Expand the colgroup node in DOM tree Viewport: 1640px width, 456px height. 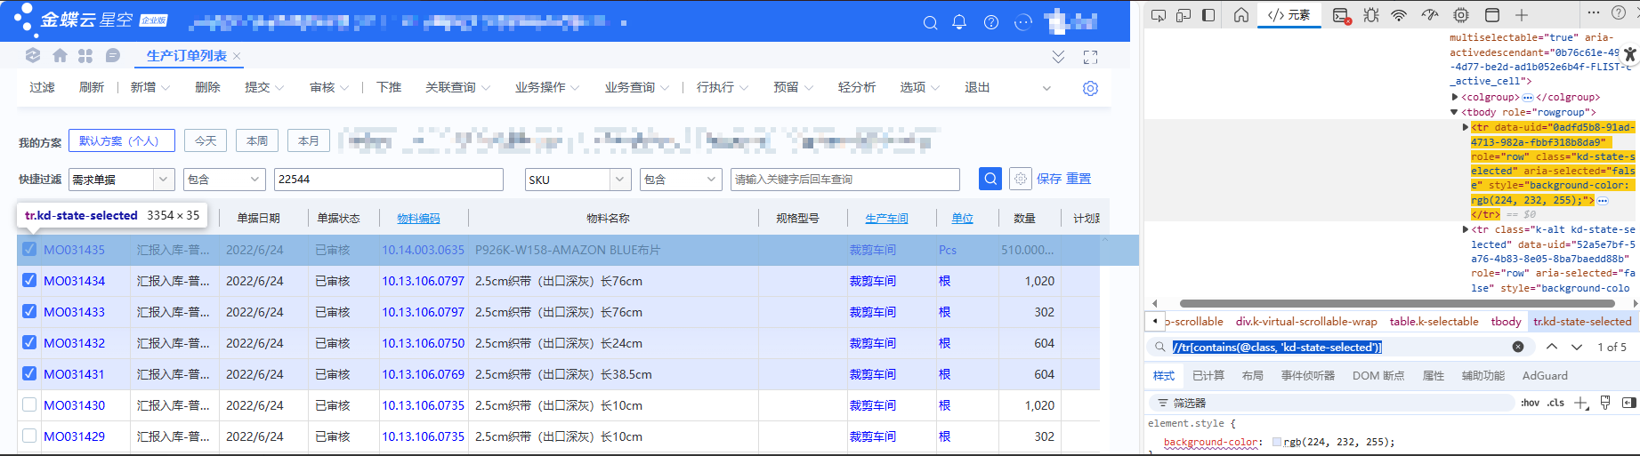(x=1455, y=97)
